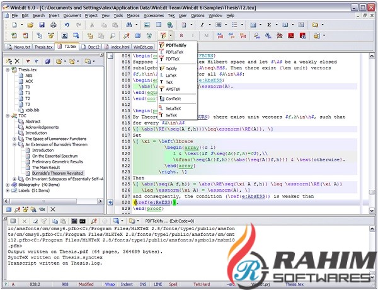
Task: Click the globe web browser icon
Action: [170, 25]
